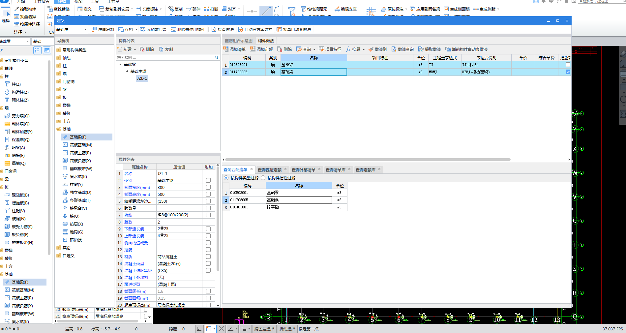This screenshot has width=626, height=333.
Task: Click 删除 in 构件列表 toolbar
Action: [147, 49]
